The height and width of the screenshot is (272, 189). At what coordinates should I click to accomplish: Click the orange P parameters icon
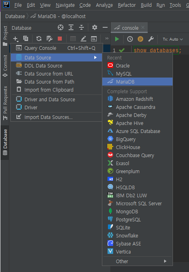[x=140, y=39]
